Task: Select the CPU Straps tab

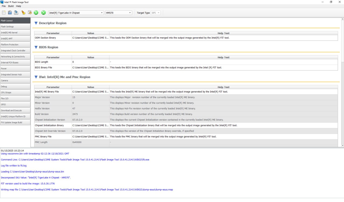Action: click(x=15, y=93)
